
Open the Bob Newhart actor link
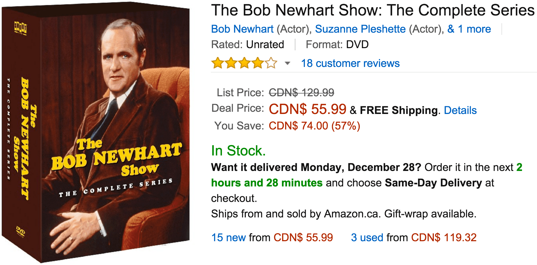[242, 29]
